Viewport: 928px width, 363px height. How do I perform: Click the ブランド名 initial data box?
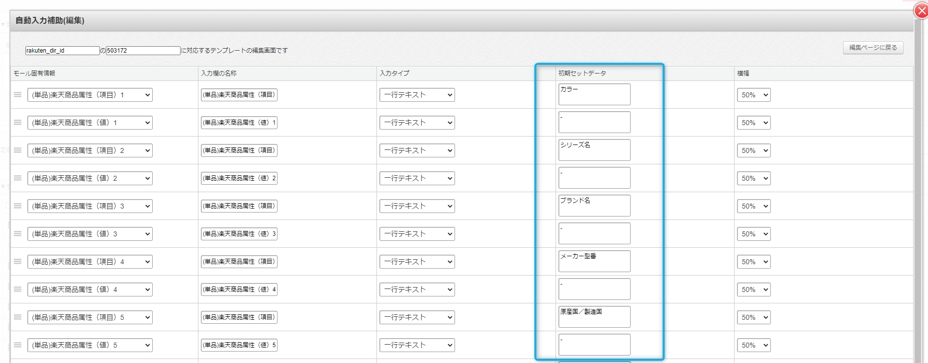(594, 206)
